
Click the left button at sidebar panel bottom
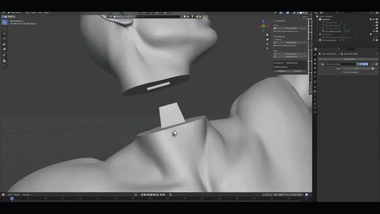[282, 71]
